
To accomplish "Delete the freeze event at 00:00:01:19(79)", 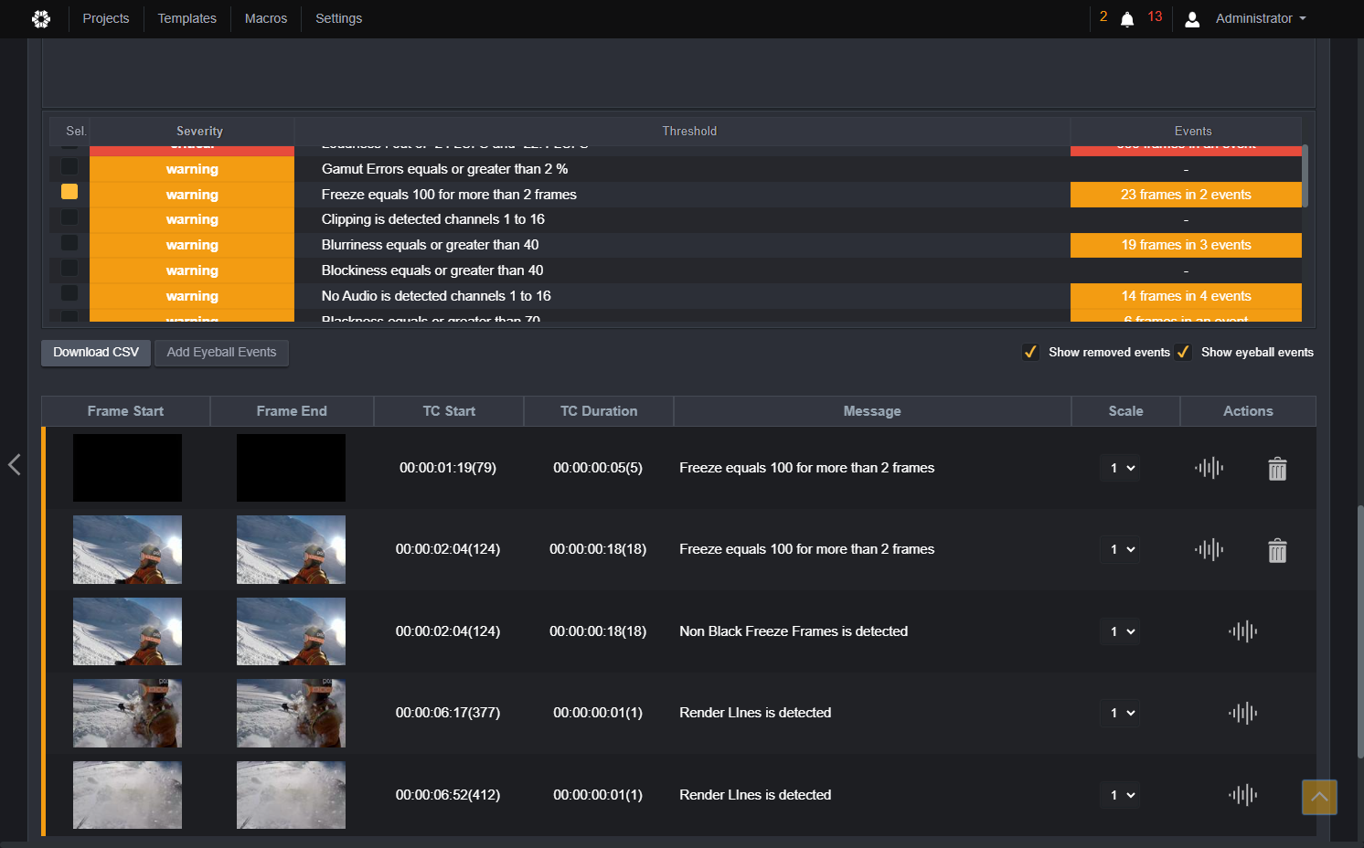I will pos(1277,469).
